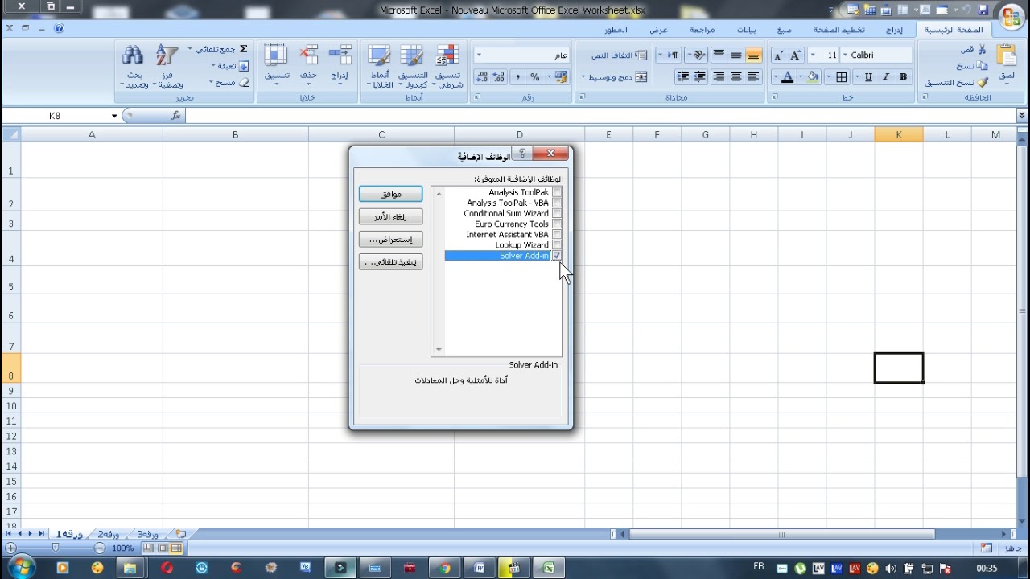Click the cell borders grid icon
The height and width of the screenshot is (579, 1030).
[x=842, y=77]
